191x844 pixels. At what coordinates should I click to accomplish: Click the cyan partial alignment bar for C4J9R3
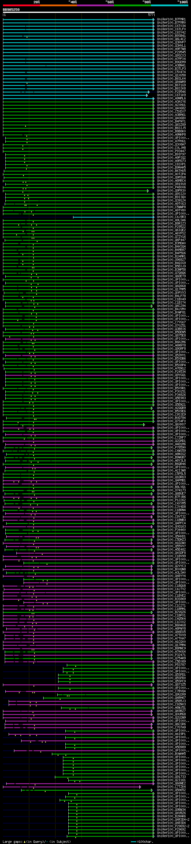[114, 217]
